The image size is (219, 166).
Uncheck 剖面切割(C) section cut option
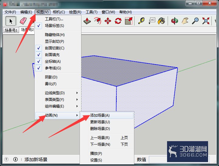pos(58,48)
